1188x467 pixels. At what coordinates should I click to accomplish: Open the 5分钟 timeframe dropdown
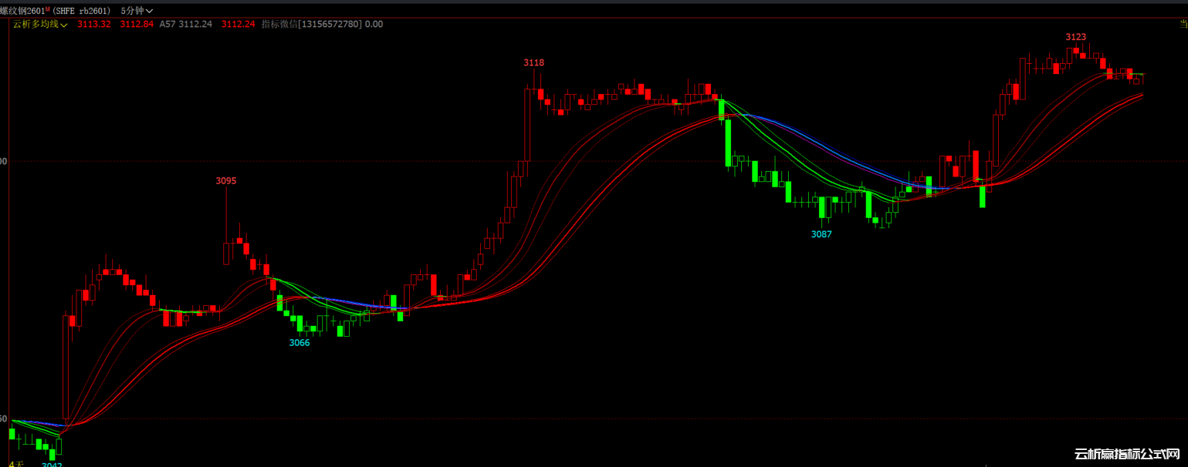137,11
